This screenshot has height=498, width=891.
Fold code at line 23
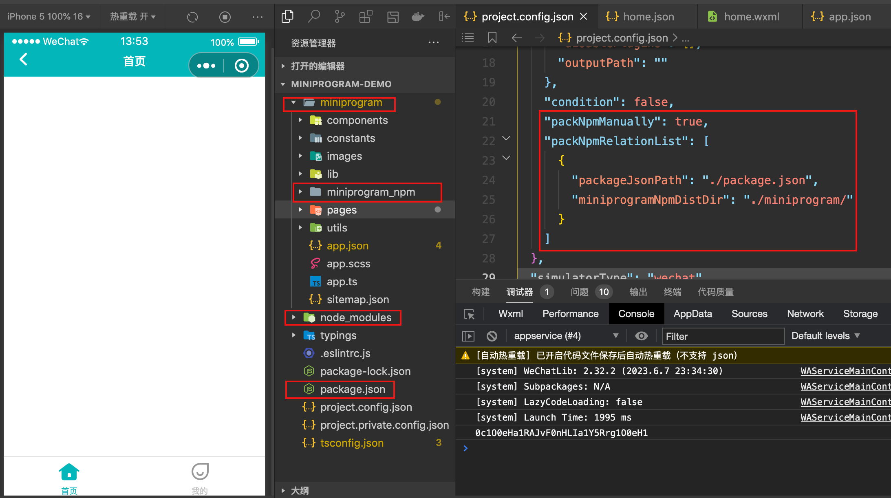point(506,158)
